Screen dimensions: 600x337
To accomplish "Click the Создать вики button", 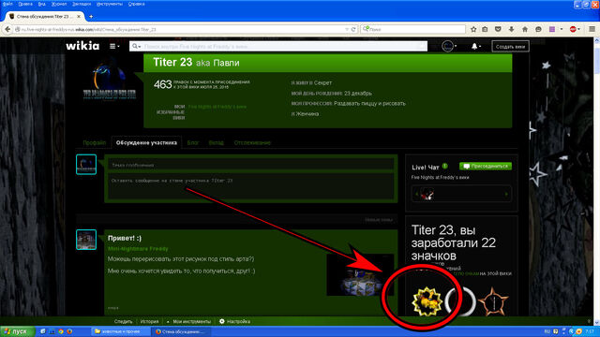I will [510, 47].
